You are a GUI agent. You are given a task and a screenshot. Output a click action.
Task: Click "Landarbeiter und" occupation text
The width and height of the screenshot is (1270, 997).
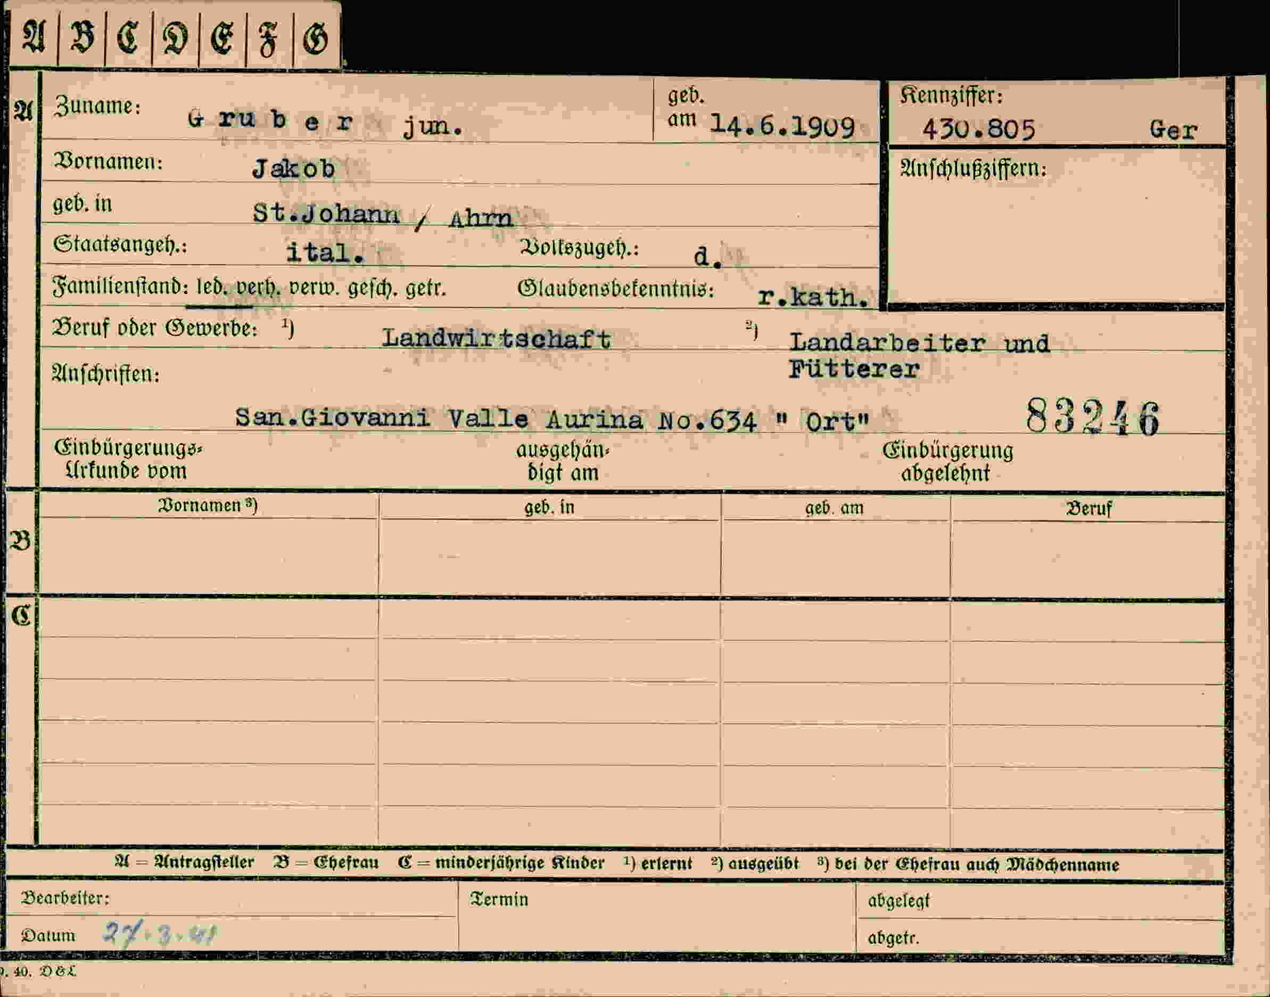click(x=919, y=342)
